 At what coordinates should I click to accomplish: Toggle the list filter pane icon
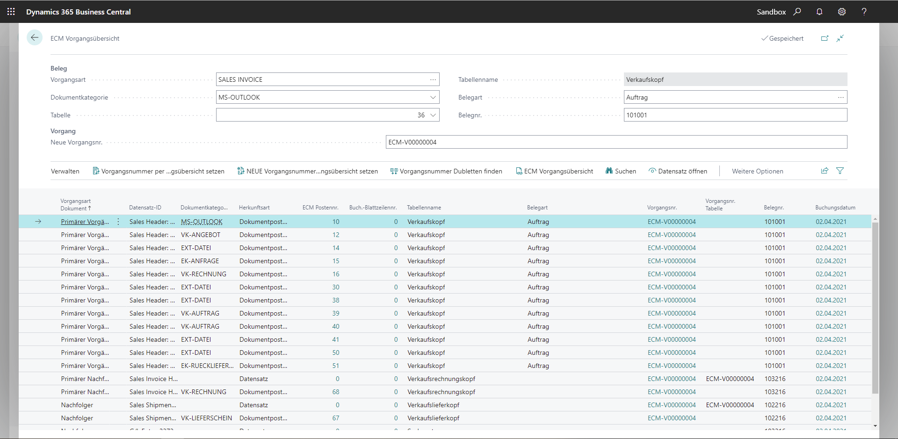[840, 171]
